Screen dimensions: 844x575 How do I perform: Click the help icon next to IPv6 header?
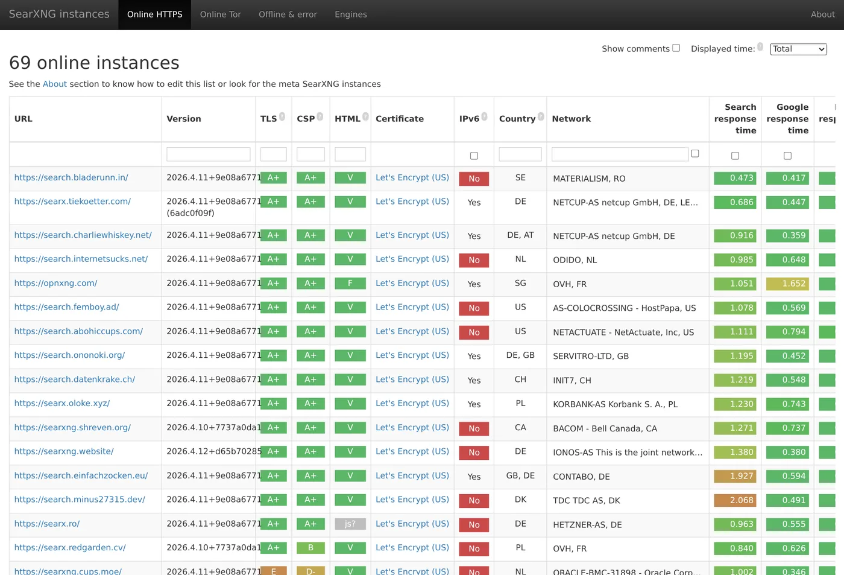tap(484, 116)
